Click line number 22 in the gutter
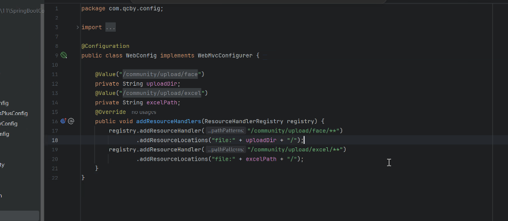This screenshot has height=221, width=508. click(x=55, y=178)
